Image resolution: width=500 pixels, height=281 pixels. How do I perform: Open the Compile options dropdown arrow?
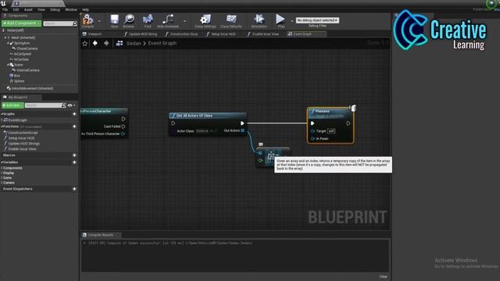(x=99, y=21)
